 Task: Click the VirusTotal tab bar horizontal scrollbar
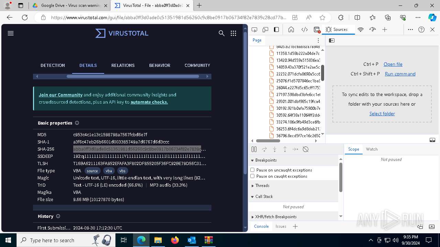coord(133,76)
